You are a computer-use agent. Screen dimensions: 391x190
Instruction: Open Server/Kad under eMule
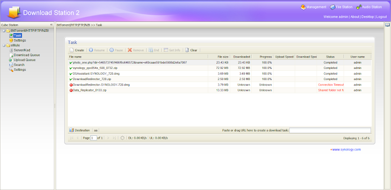22,50
